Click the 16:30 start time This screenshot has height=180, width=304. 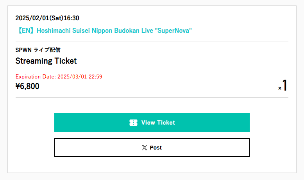(x=73, y=18)
